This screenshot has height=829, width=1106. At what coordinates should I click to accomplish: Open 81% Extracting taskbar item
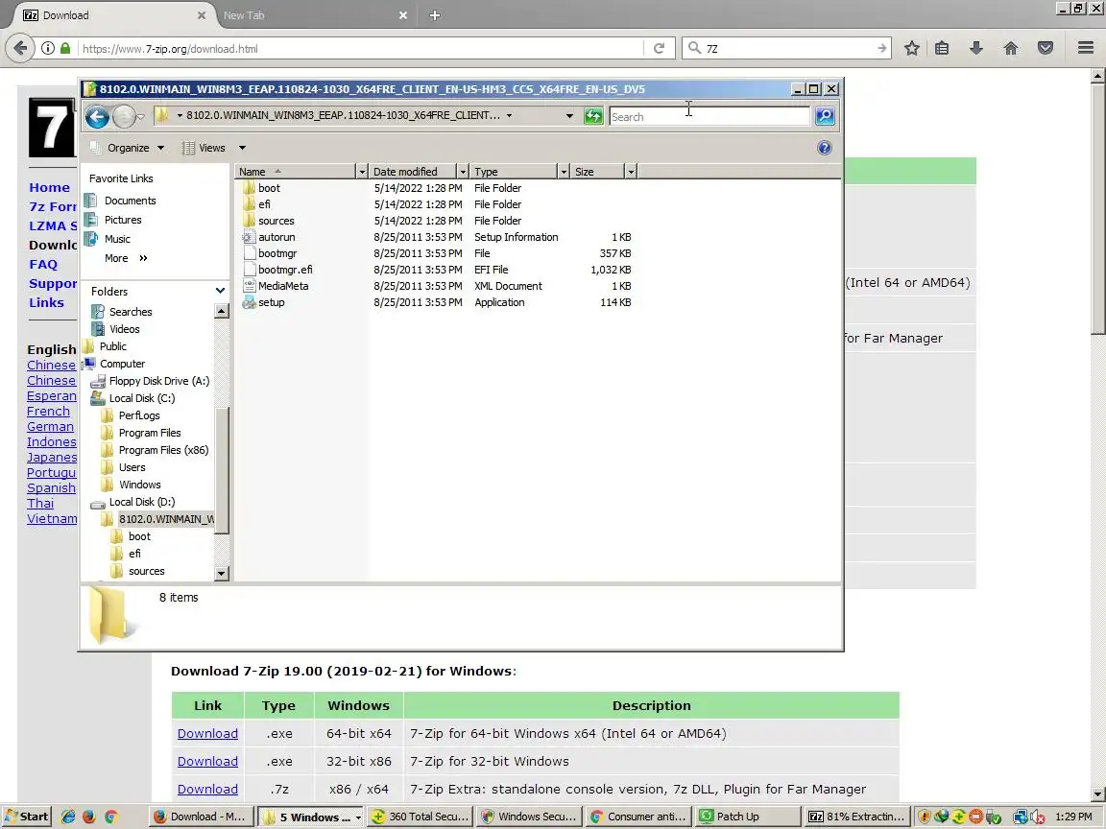tap(857, 817)
